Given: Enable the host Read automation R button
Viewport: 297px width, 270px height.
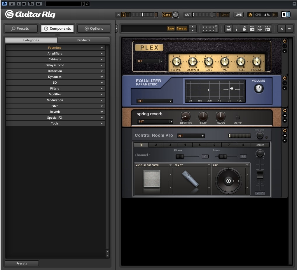Looking at the screenshot, I should (x=19, y=3).
